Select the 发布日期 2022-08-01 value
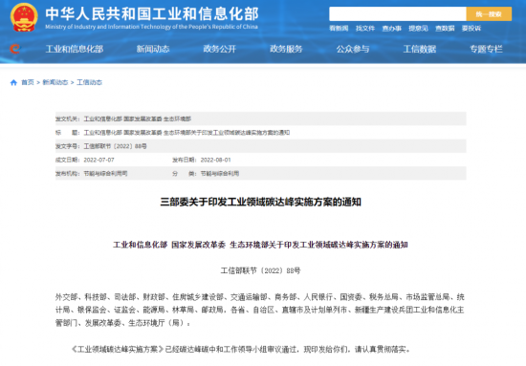Screen dimensions: 526x366 pyautogui.click(x=216, y=161)
